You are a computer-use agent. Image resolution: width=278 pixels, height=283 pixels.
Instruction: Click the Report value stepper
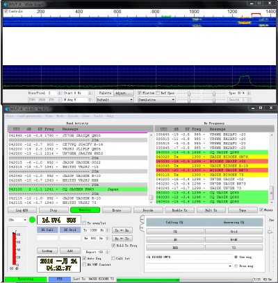click(107, 252)
